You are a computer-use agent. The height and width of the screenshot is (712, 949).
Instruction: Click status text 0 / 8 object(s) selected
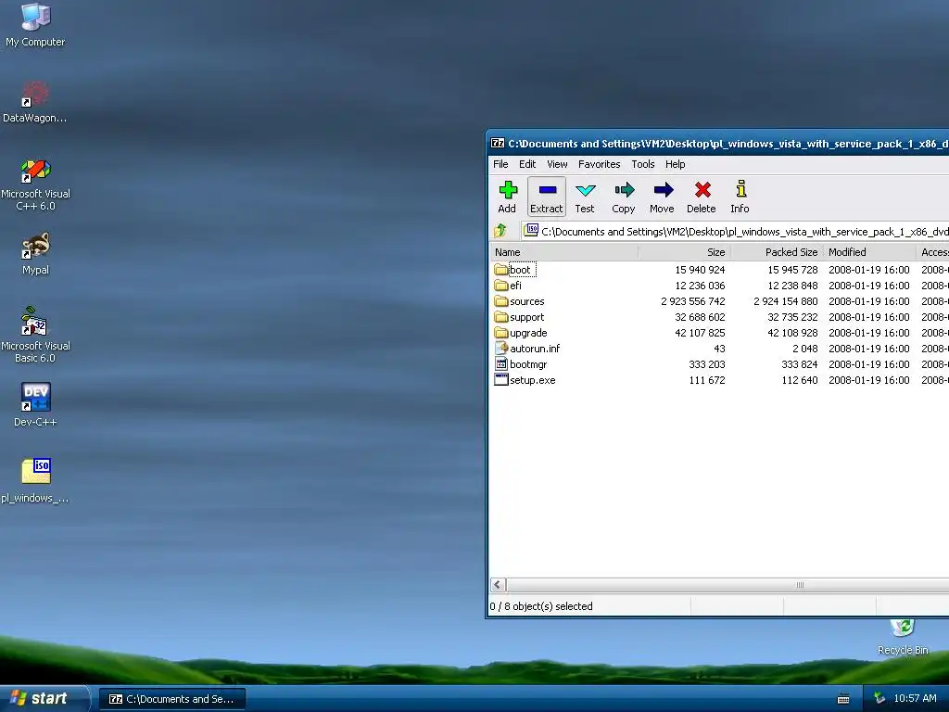click(x=541, y=606)
